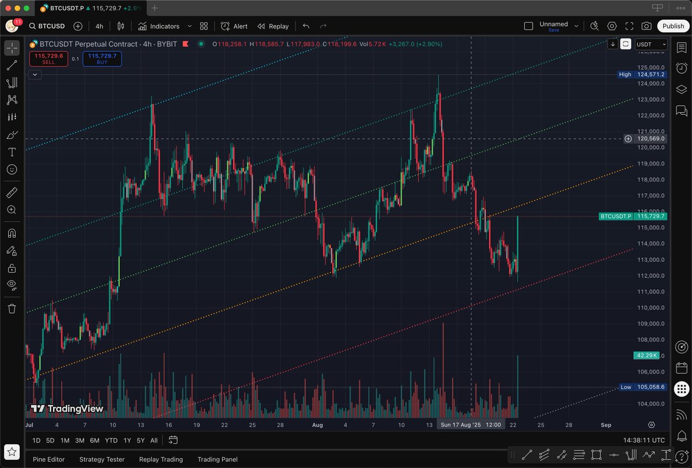Screen dimensions: 692x468
Task: Open the chats speech bubble panel
Action: click(x=681, y=110)
